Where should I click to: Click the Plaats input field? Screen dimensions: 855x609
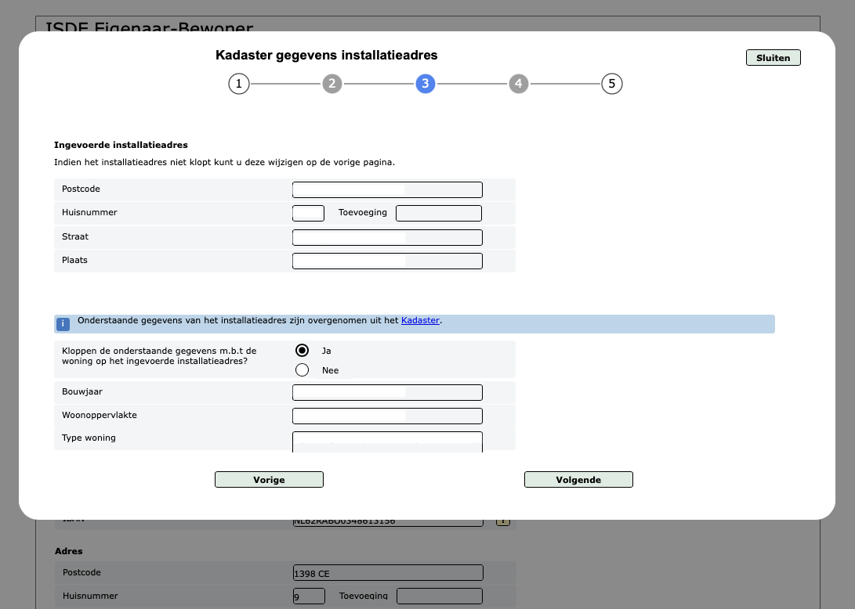(x=387, y=260)
